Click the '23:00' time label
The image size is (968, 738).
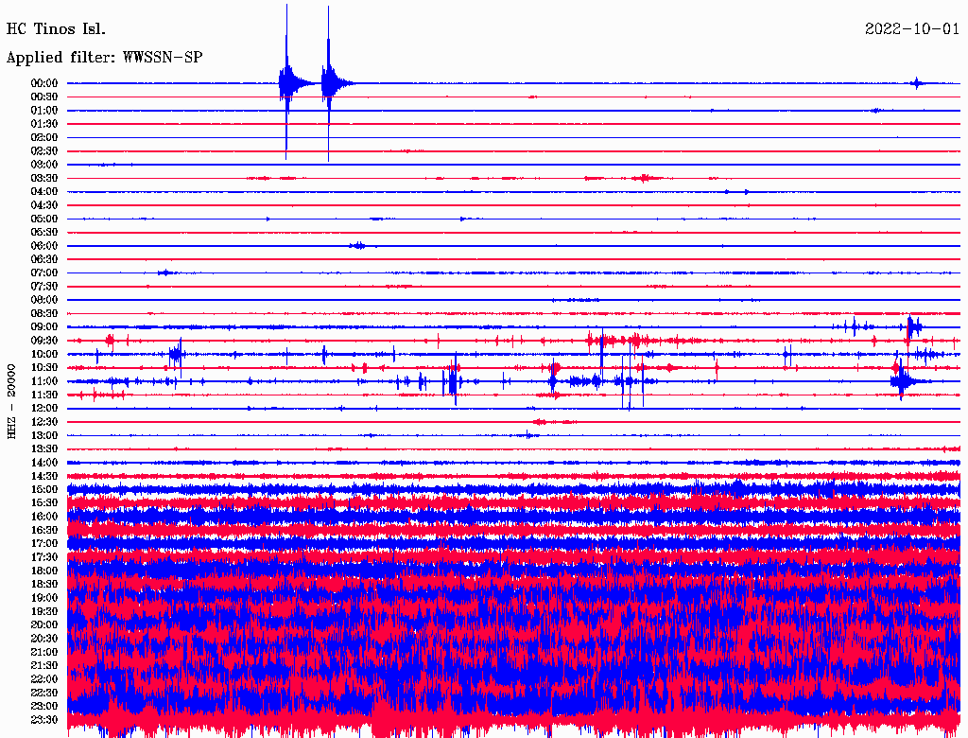click(44, 707)
